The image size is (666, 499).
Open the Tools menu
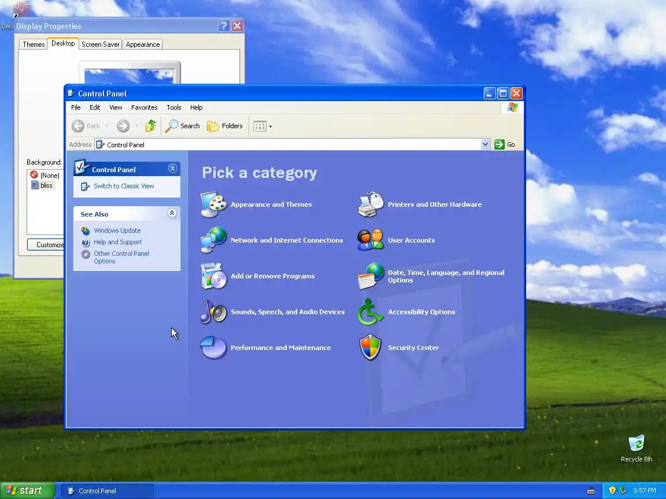tap(173, 107)
